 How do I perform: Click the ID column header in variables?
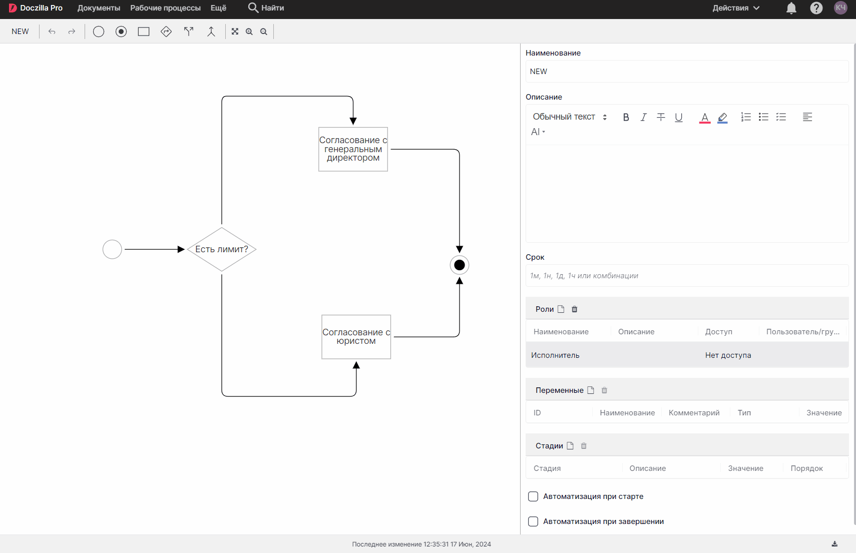[537, 413]
